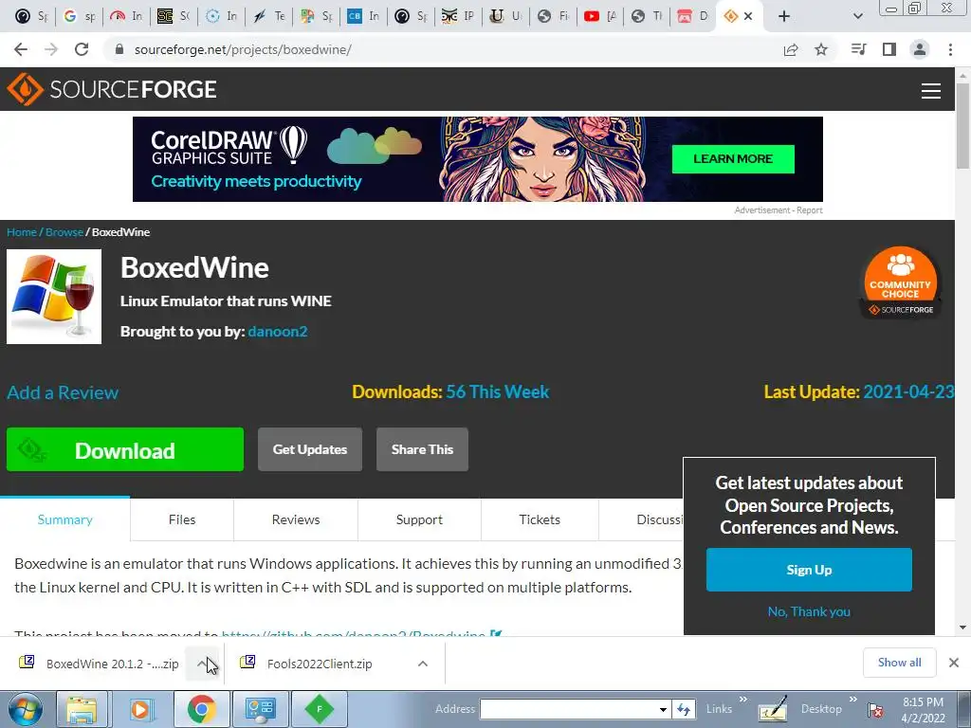Click the SourceForge logo
The width and height of the screenshot is (971, 728).
pos(112,89)
